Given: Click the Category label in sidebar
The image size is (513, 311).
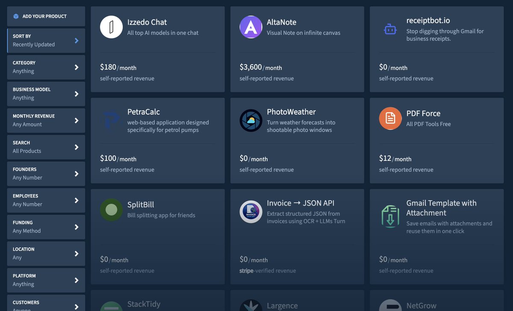Looking at the screenshot, I should tap(24, 63).
